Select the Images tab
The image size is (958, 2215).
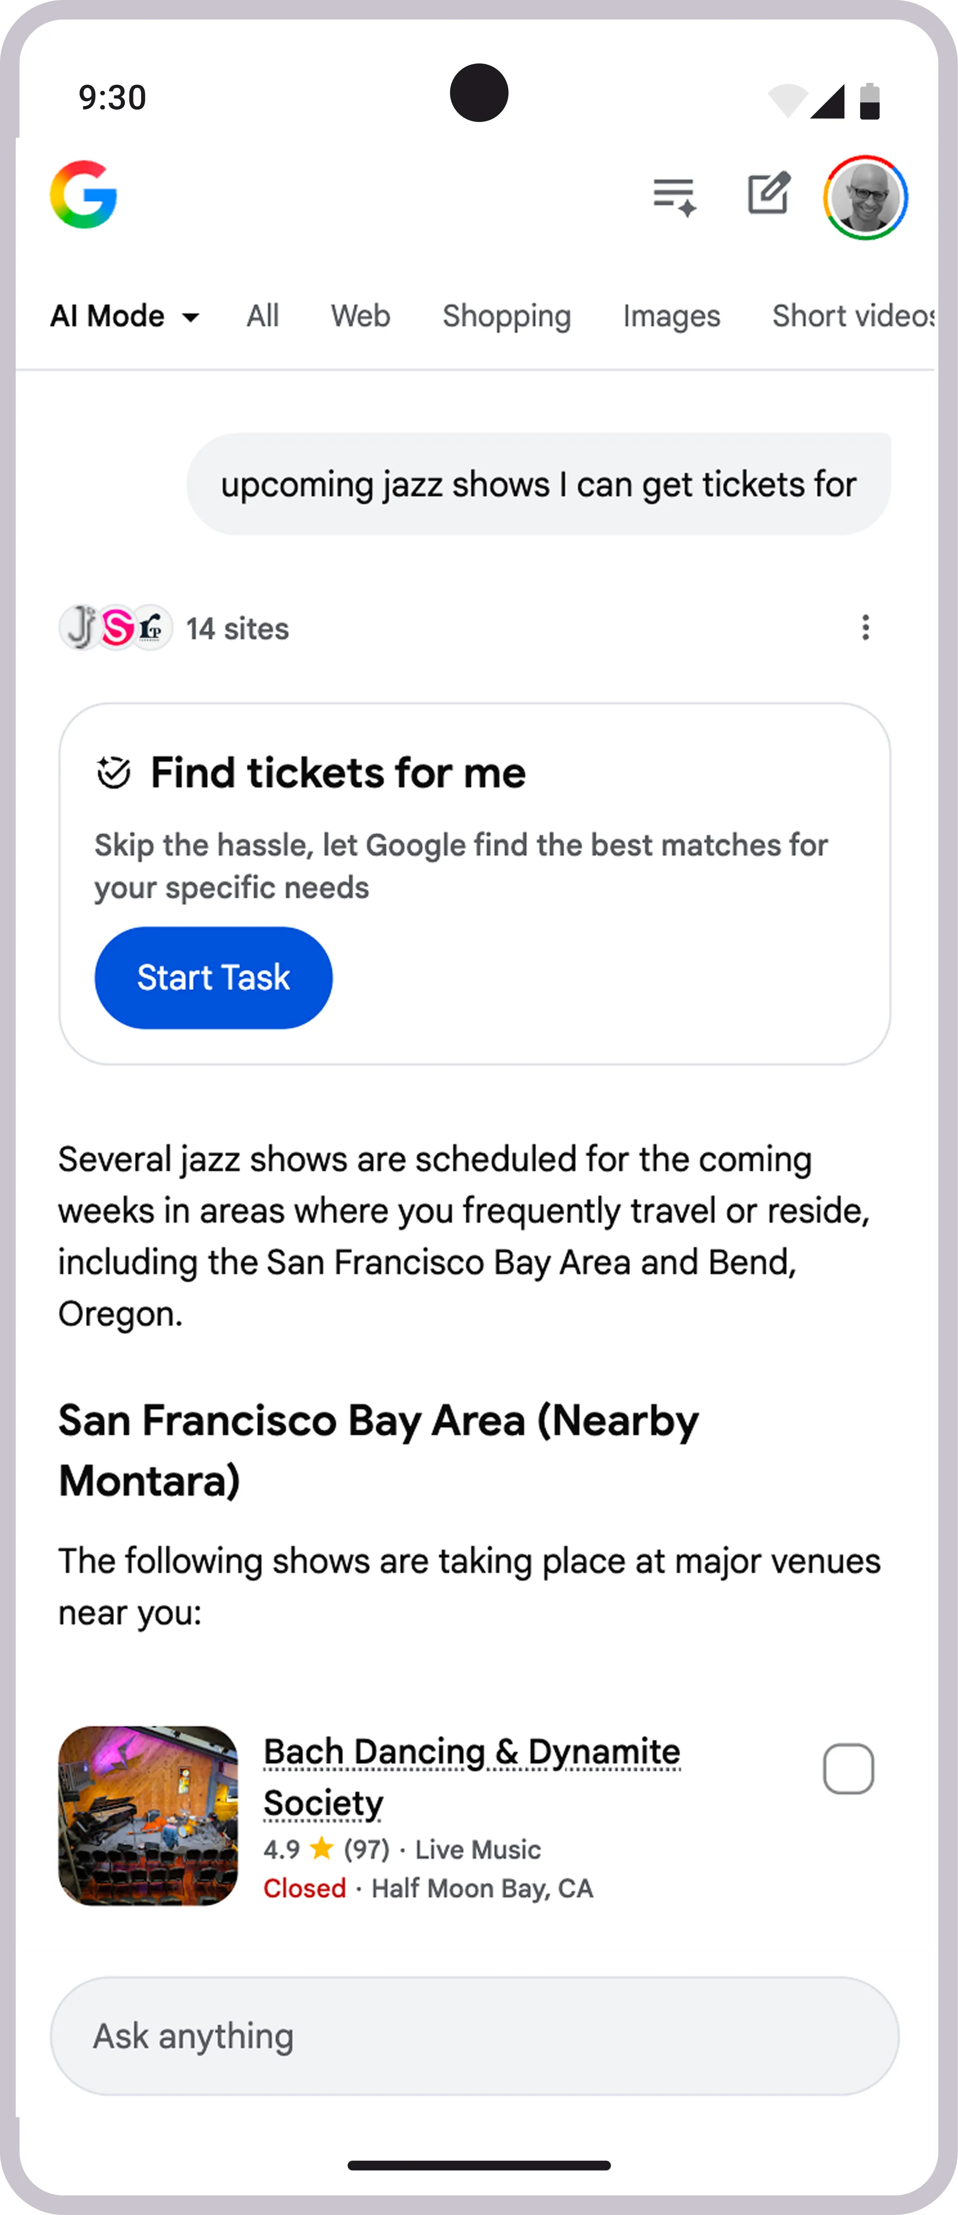pos(671,317)
